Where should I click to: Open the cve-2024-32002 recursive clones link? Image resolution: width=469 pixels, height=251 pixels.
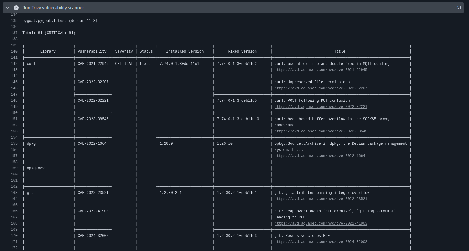[x=321, y=242]
